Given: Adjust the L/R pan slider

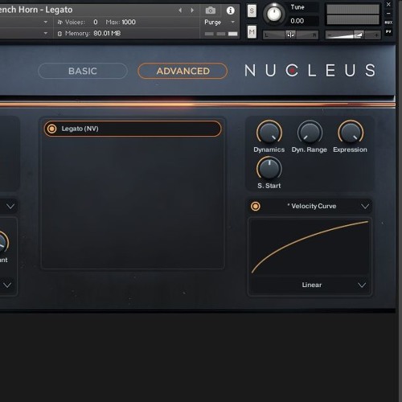Looking at the screenshot, I should (x=290, y=35).
